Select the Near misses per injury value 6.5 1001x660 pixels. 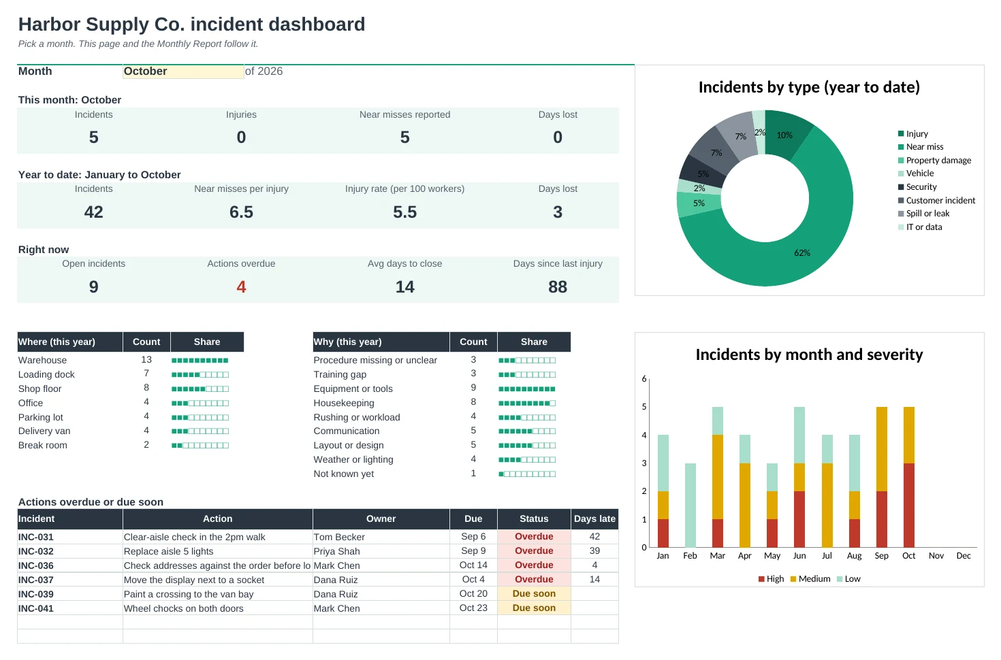tap(241, 212)
